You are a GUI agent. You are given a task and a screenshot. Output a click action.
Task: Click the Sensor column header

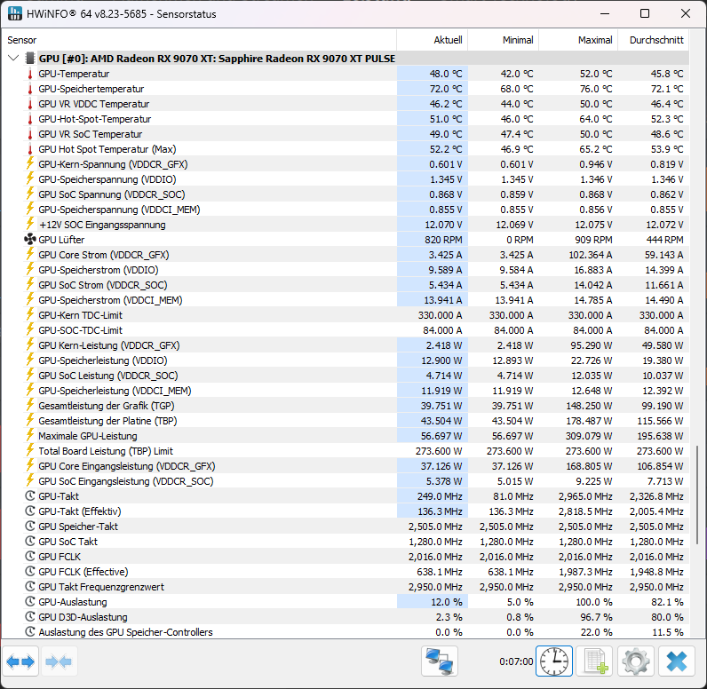click(x=199, y=40)
